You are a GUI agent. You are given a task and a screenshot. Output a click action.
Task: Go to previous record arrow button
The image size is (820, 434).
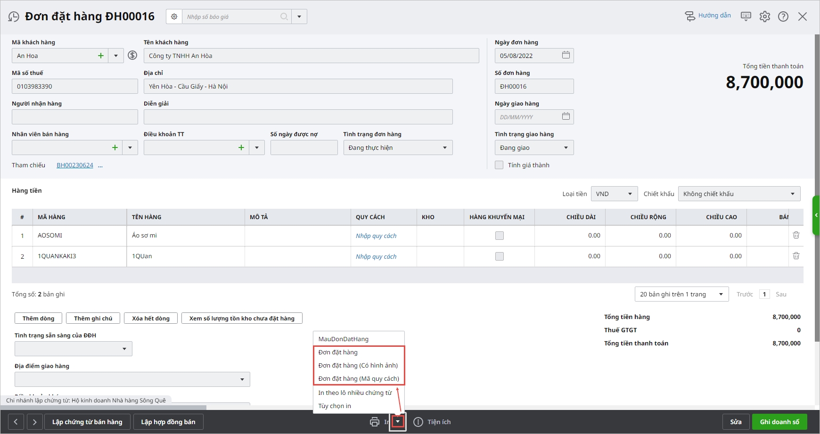16,422
